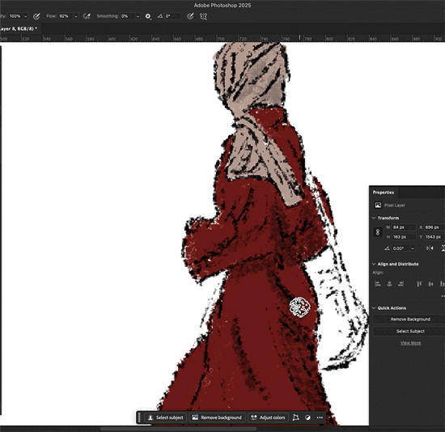445x432 pixels.
Task: Open smoothing options gear icon
Action: 148,16
